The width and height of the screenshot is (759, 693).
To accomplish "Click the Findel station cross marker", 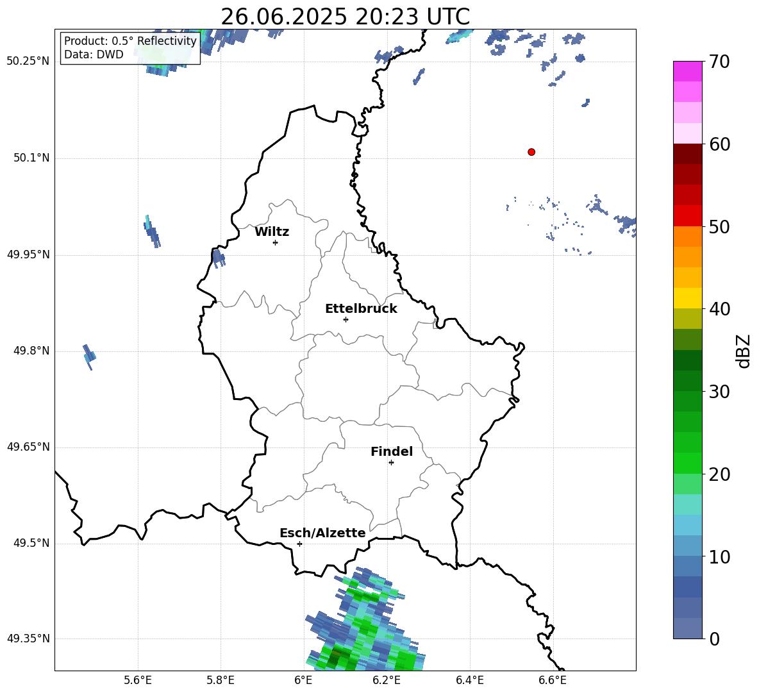I will [x=391, y=463].
